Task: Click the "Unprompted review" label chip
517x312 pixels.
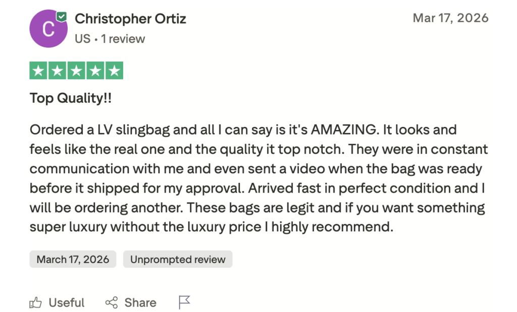Action: (178, 260)
